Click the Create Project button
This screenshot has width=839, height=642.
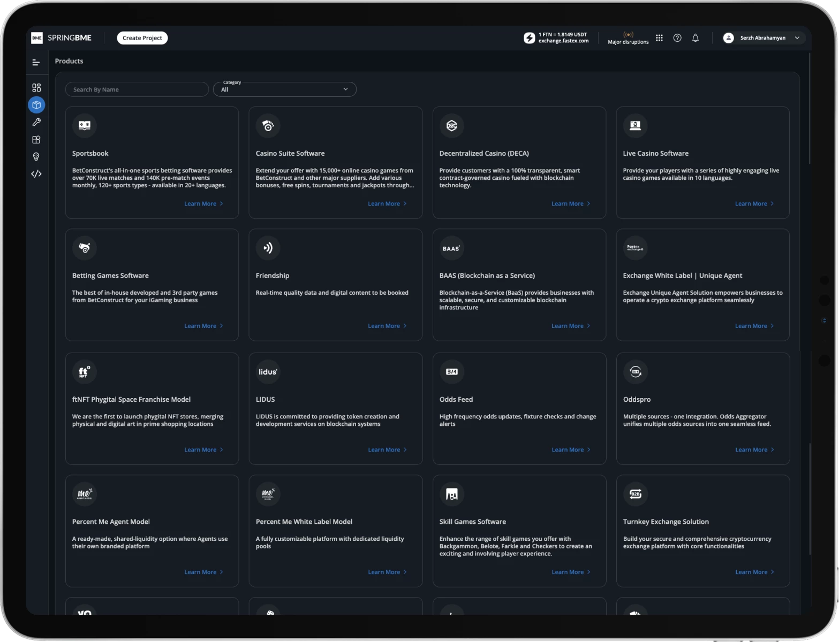tap(142, 38)
